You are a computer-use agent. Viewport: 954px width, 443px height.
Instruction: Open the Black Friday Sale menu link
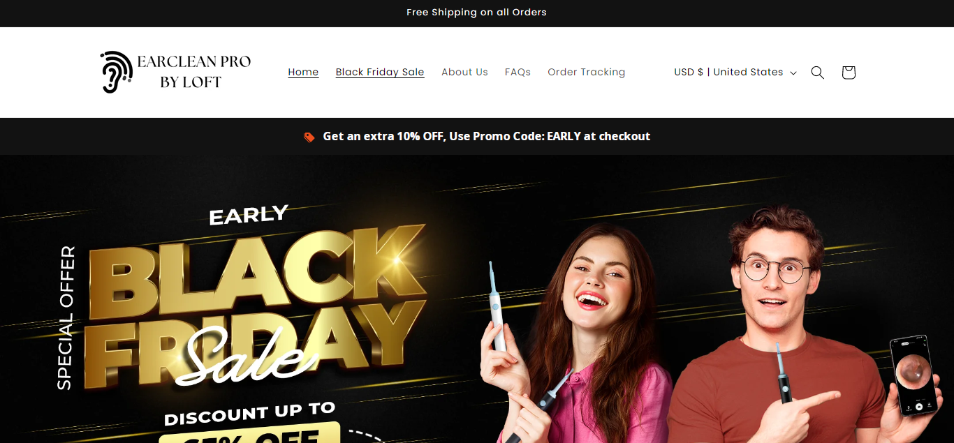380,72
